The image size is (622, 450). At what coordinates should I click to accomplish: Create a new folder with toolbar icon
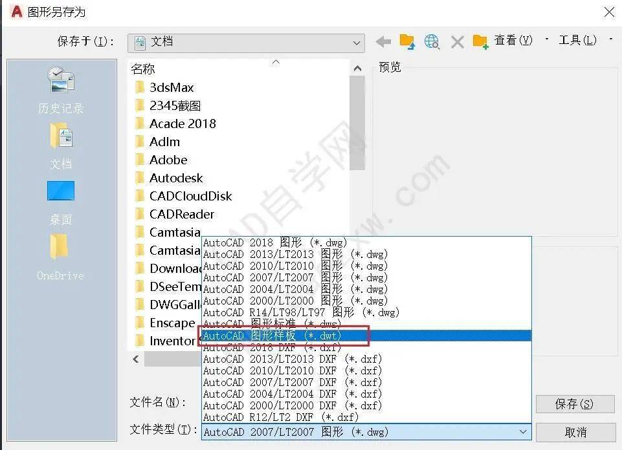(480, 41)
